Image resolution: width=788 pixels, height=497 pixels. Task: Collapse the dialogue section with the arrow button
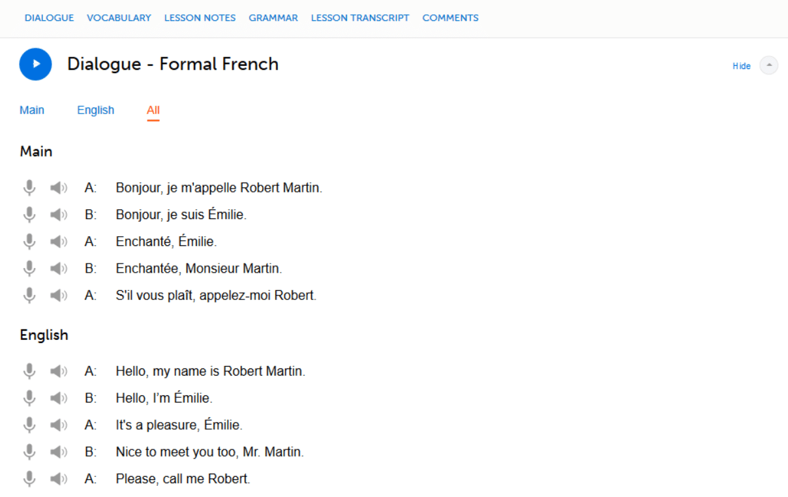(769, 65)
